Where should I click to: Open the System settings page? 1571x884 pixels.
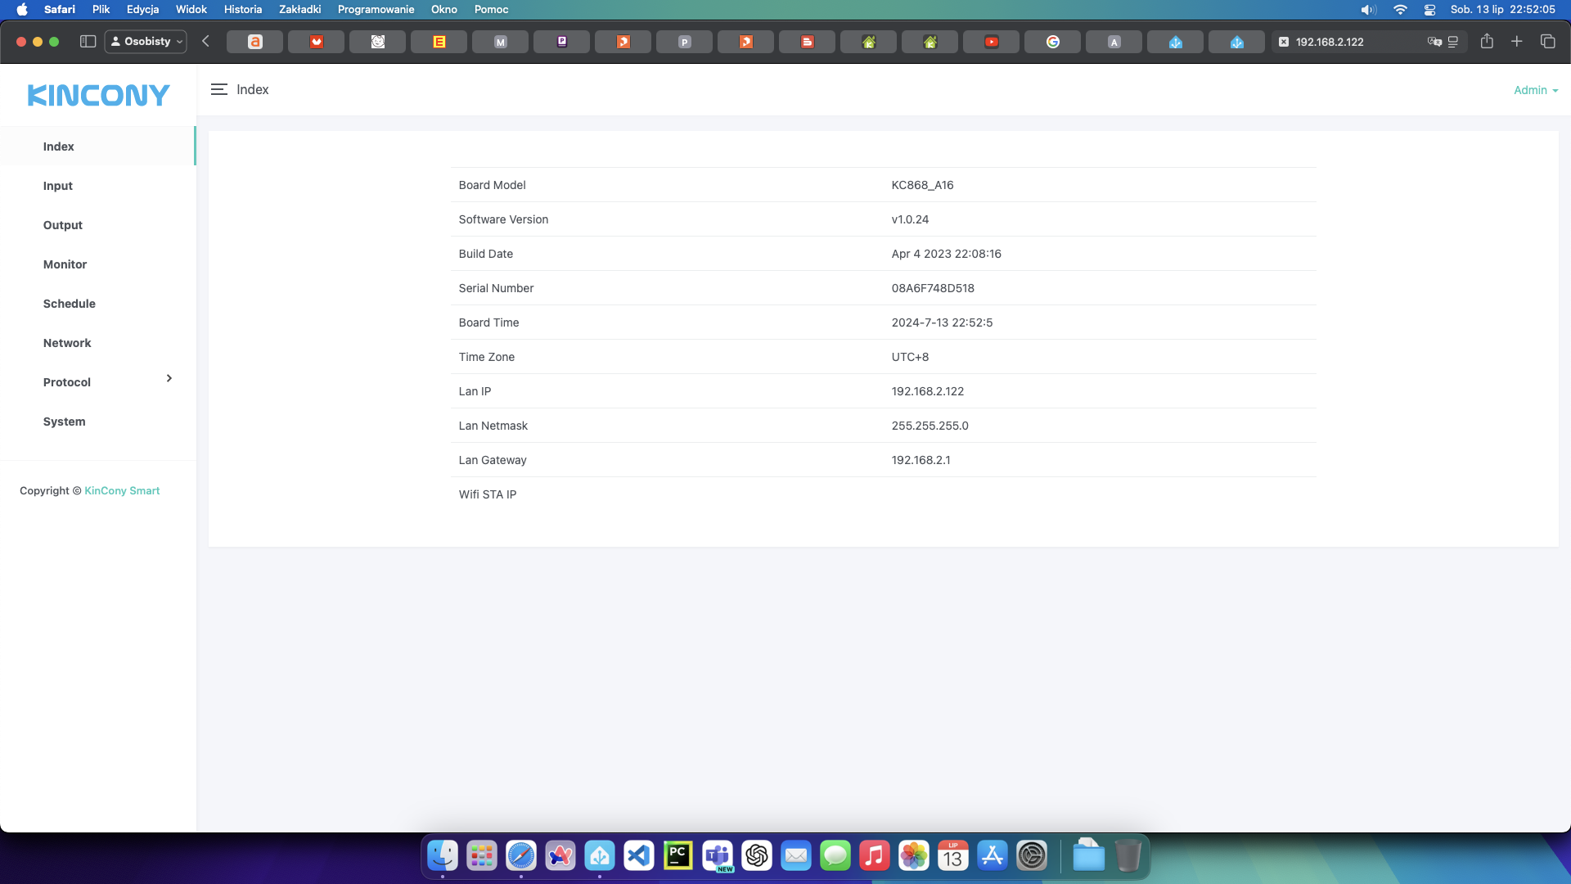click(x=65, y=422)
